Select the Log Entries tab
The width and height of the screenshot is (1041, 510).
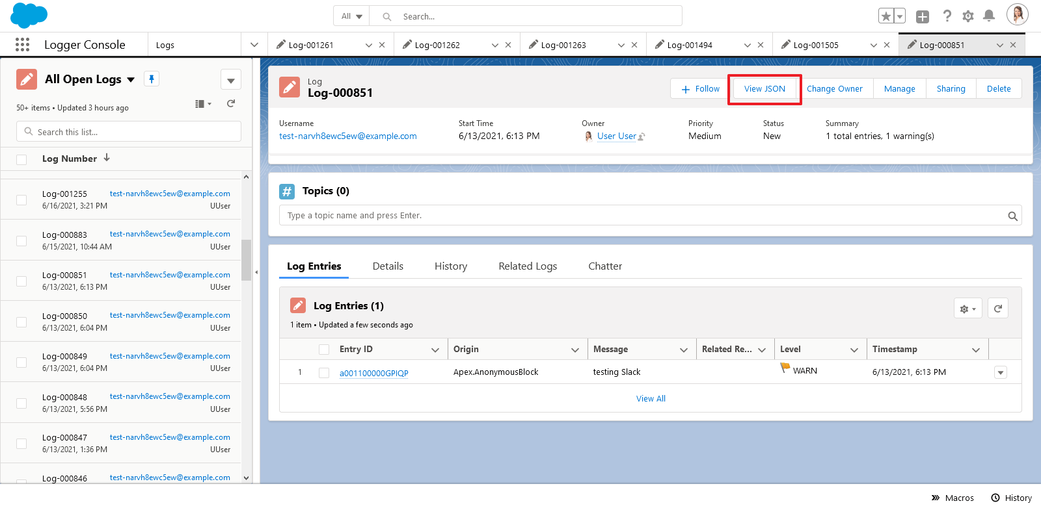tap(314, 266)
